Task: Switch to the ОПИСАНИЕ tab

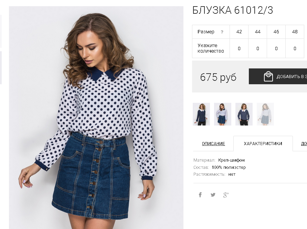Action: tap(213, 143)
